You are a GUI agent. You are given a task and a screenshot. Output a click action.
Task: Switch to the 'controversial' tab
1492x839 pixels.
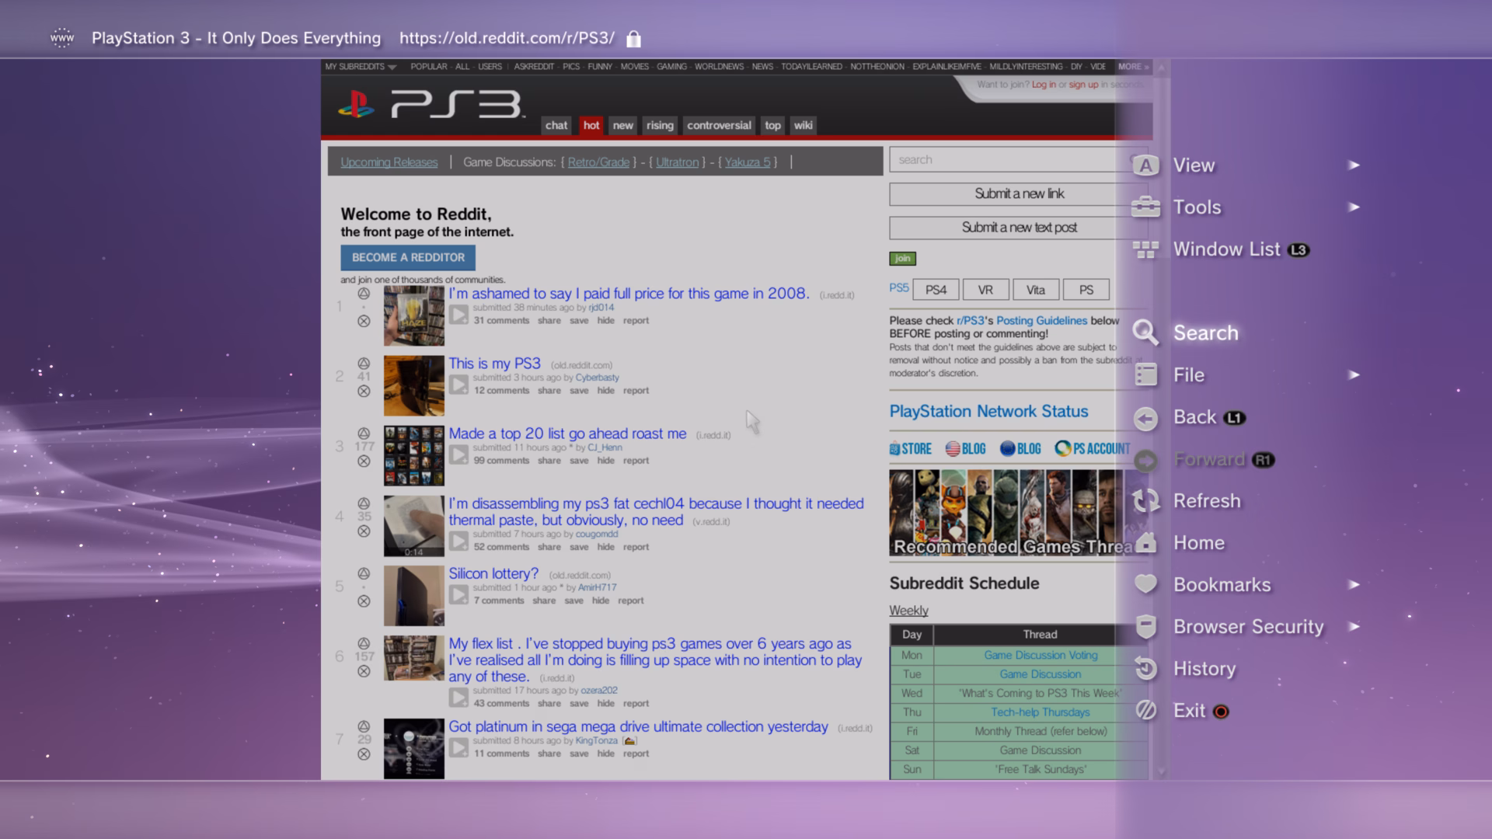point(719,125)
